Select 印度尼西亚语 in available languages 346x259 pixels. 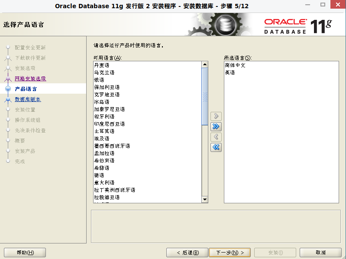[x=147, y=124]
